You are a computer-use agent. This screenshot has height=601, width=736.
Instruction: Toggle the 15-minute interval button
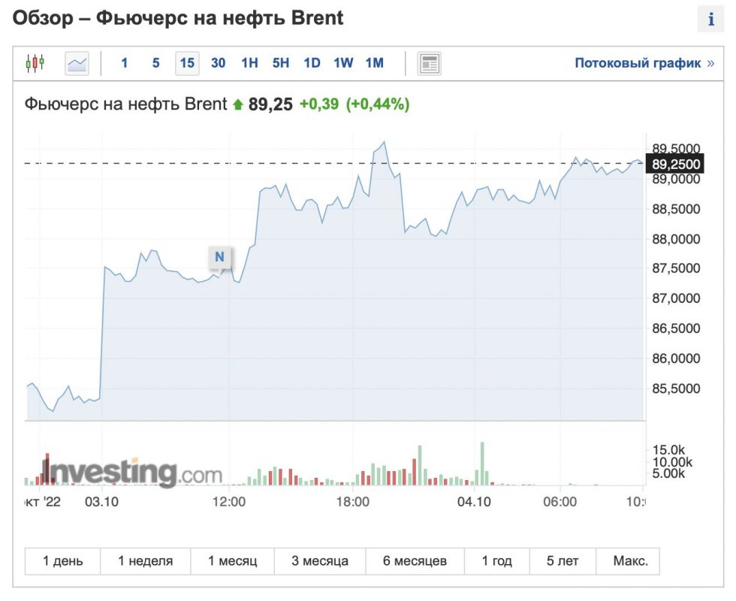187,63
